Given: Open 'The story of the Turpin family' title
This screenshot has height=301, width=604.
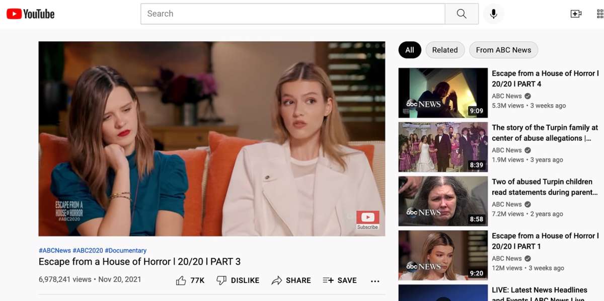Looking at the screenshot, I should click(x=545, y=133).
